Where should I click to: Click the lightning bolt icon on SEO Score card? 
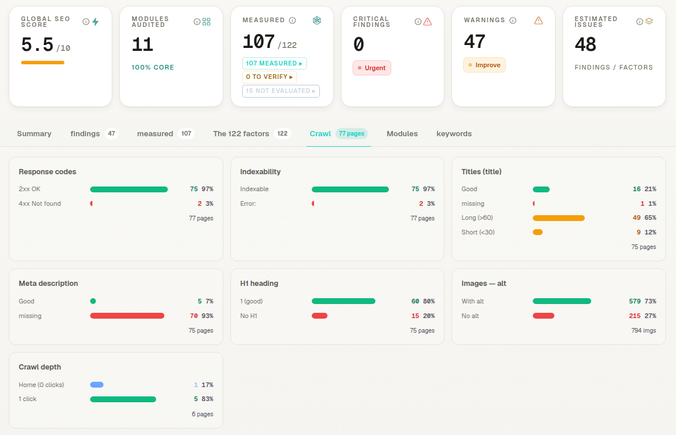coord(95,22)
